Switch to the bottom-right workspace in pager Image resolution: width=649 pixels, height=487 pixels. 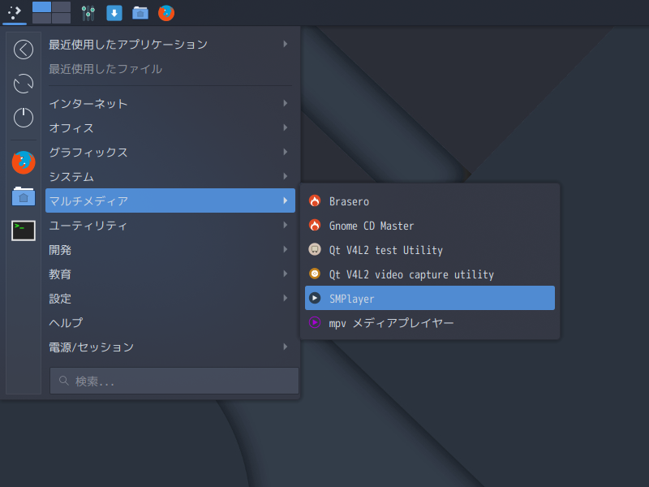[62, 18]
